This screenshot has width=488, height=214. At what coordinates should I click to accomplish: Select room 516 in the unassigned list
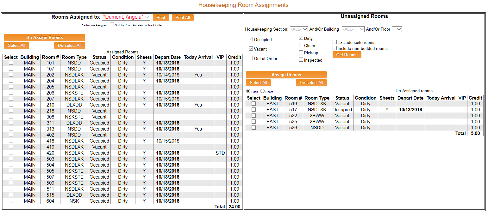coord(253,103)
